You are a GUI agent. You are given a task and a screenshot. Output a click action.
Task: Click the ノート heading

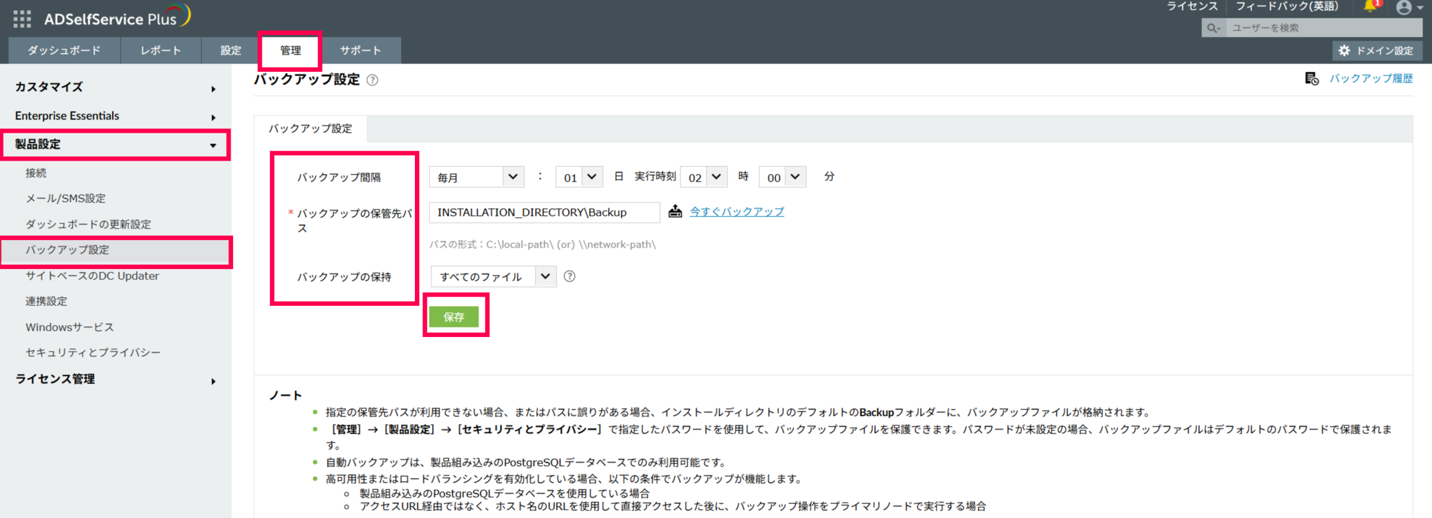coord(286,395)
